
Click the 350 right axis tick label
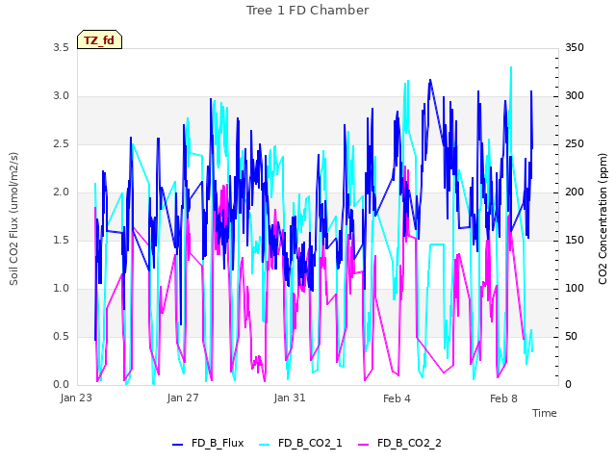pyautogui.click(x=575, y=47)
